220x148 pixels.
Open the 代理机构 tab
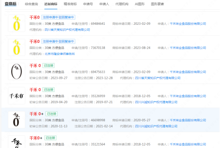click(122, 4)
